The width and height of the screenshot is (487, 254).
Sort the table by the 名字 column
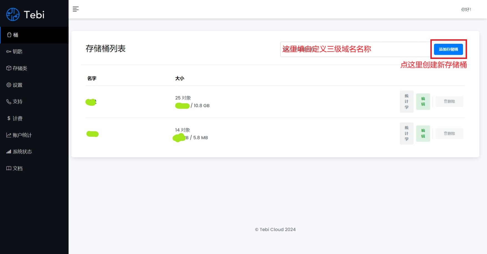[x=92, y=78]
